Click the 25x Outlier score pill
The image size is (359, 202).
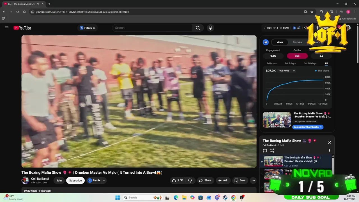point(297,56)
